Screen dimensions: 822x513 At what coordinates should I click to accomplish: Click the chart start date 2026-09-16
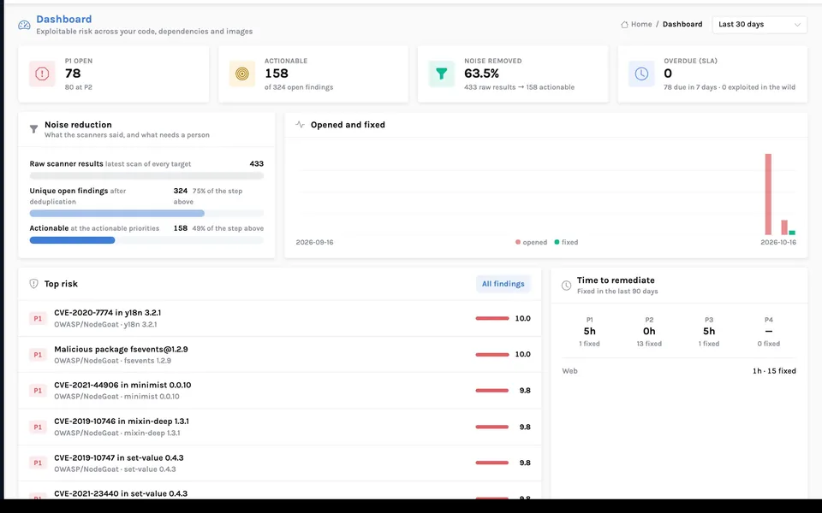(314, 242)
